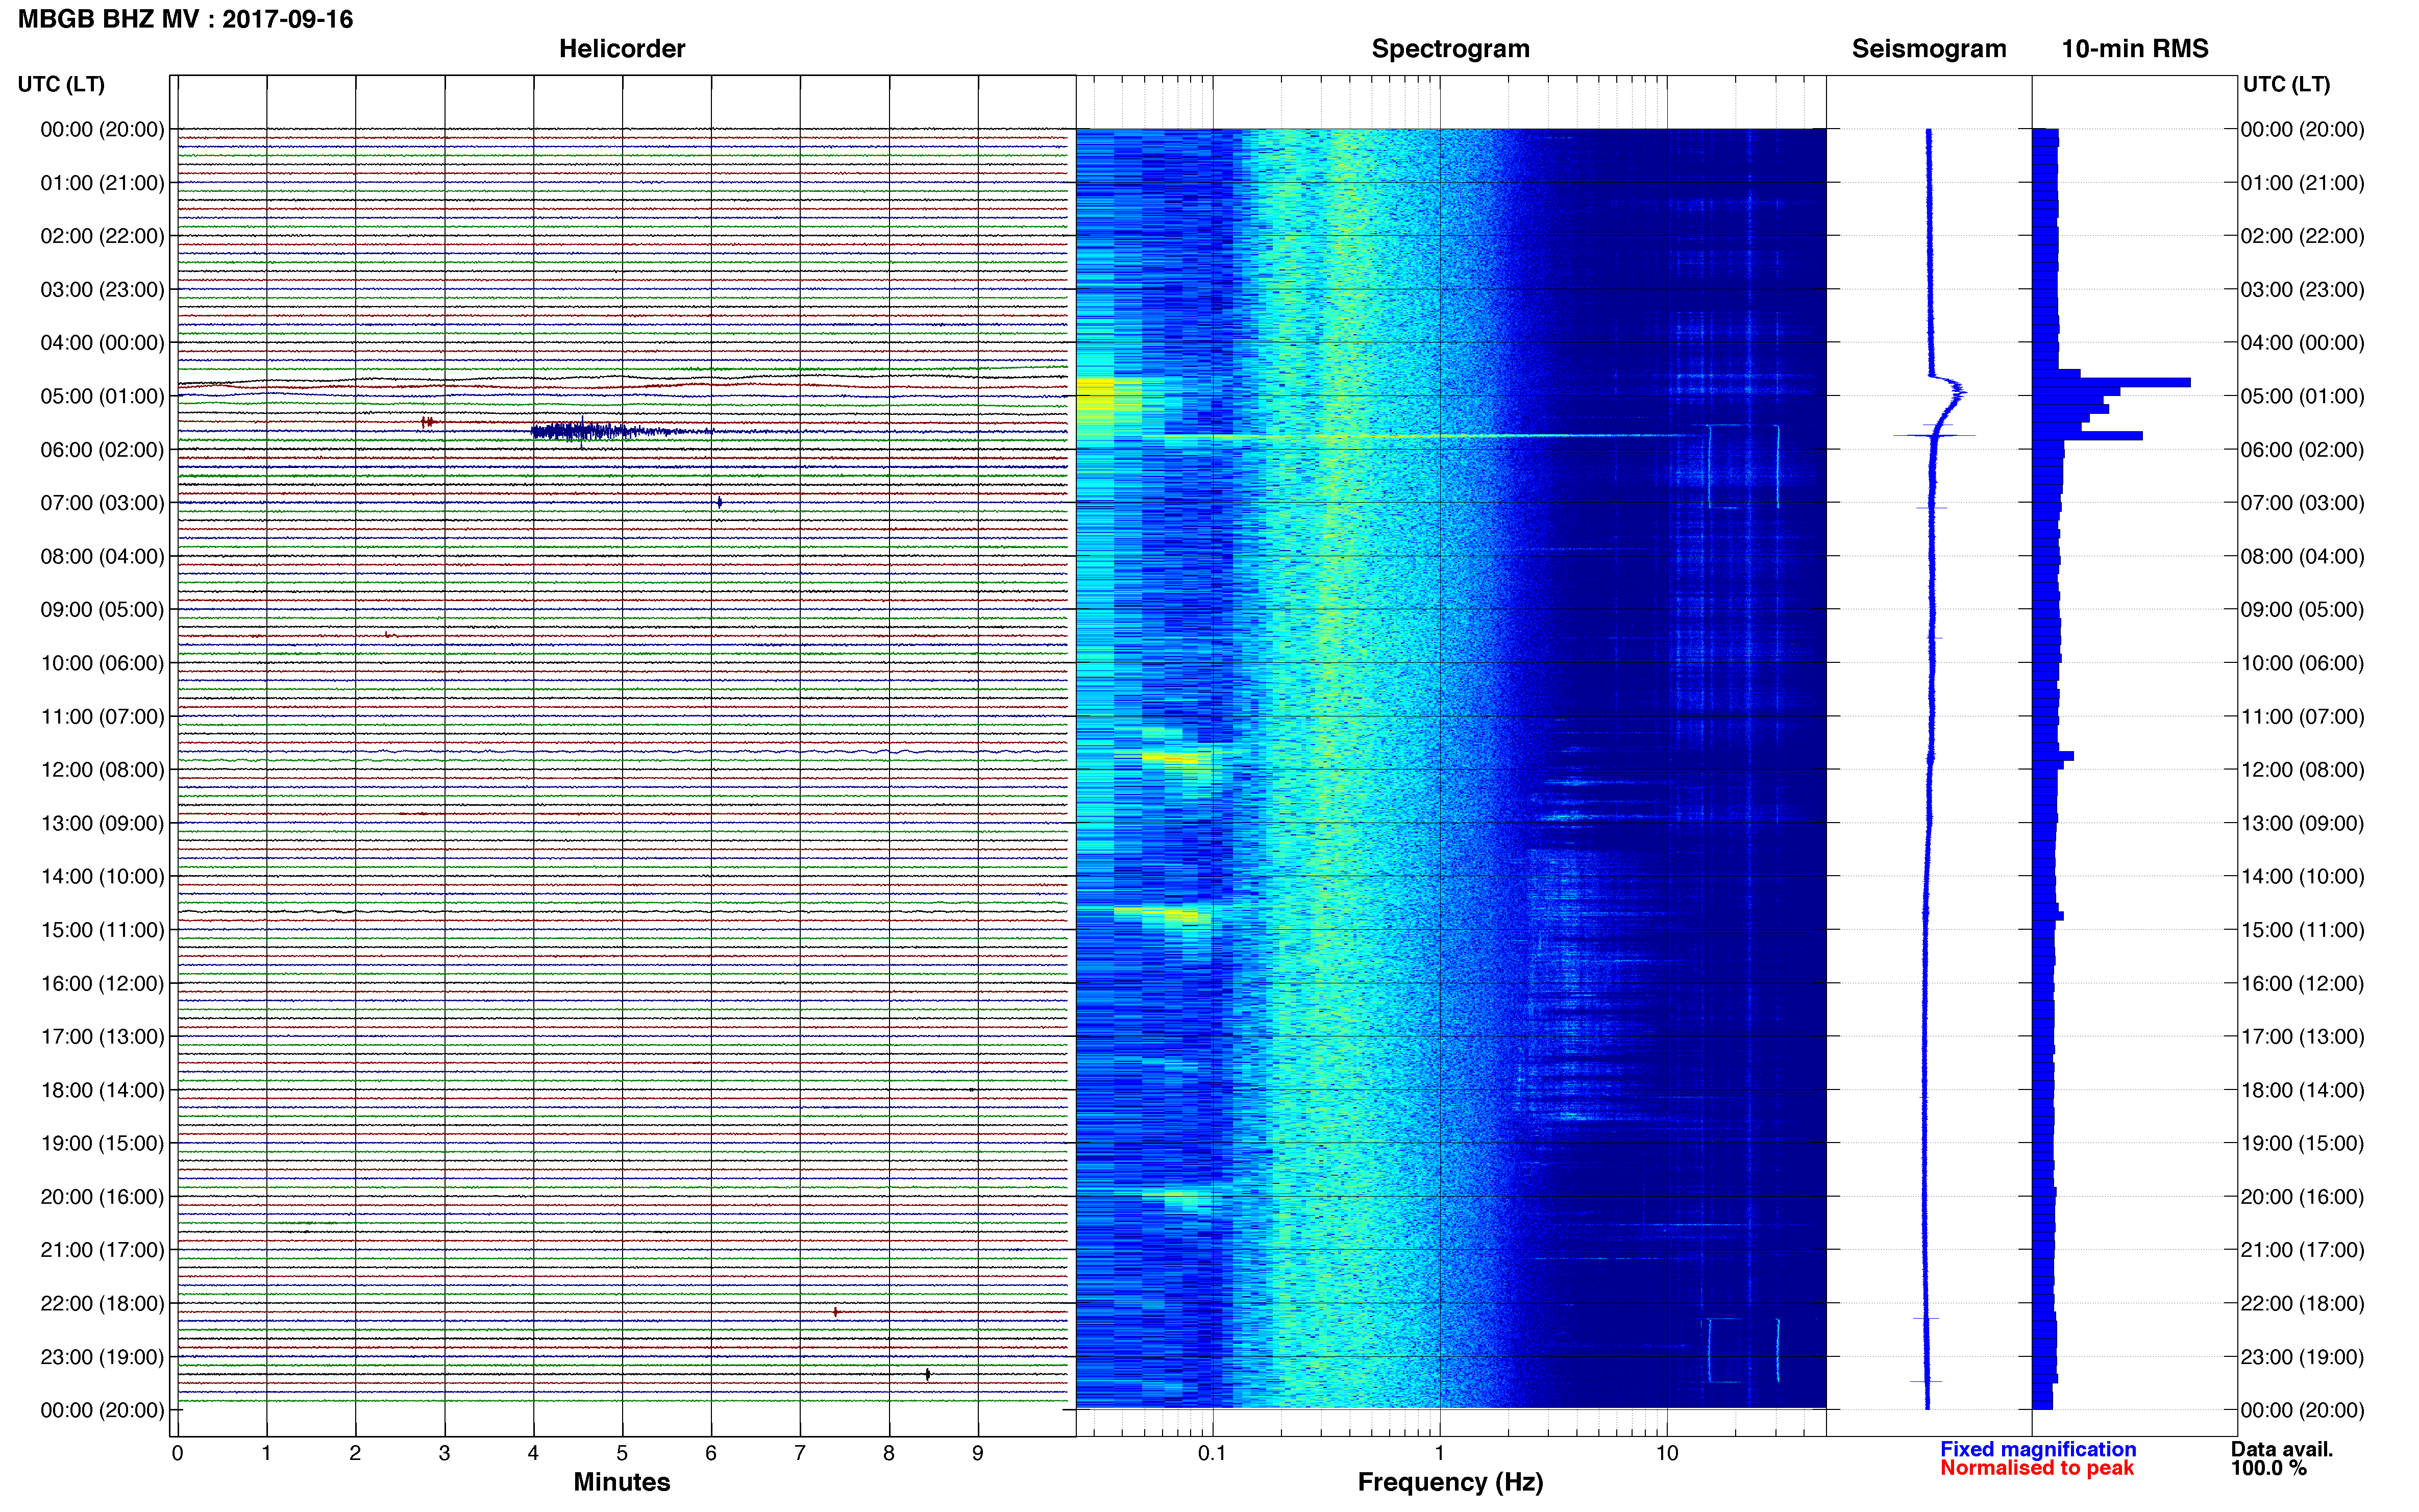Image resolution: width=2419 pixels, height=1512 pixels.
Task: Click '09:00 (05:00)' on the helicorder time axis
Action: (x=102, y=610)
